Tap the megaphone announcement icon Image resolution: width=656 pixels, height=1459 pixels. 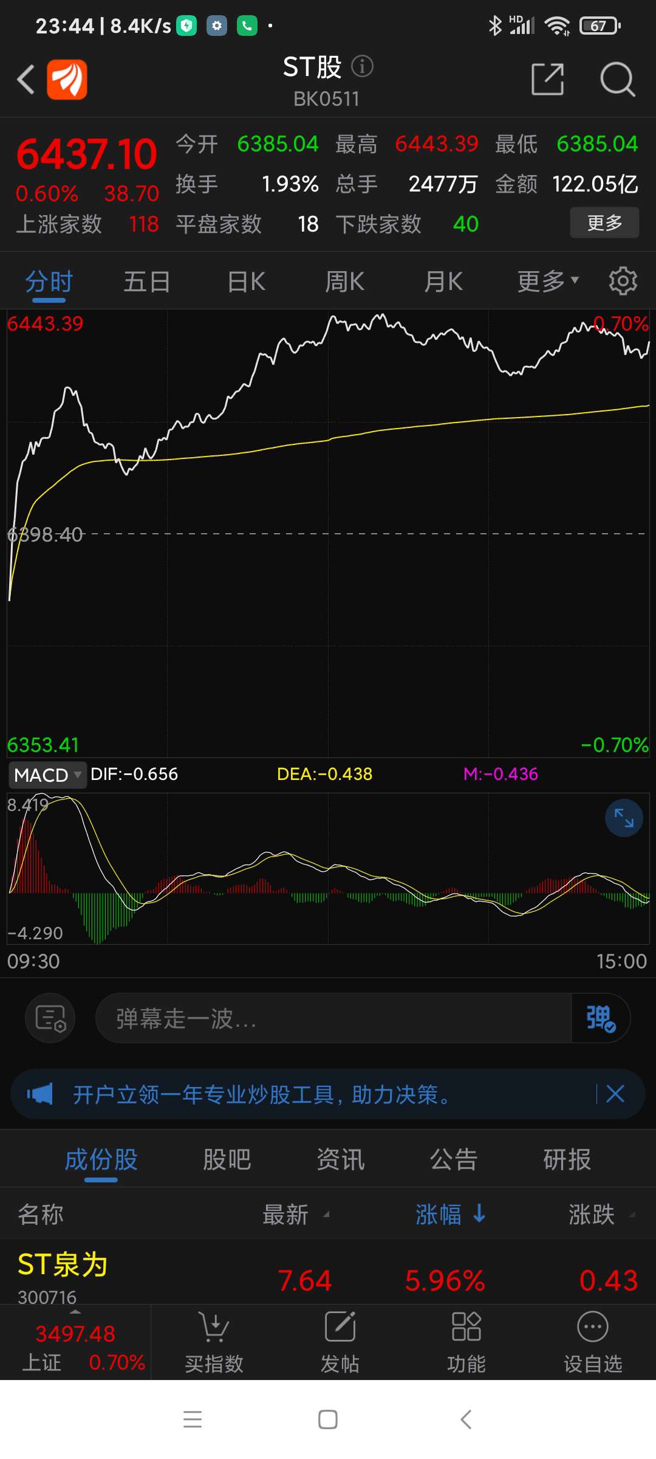click(x=40, y=1094)
